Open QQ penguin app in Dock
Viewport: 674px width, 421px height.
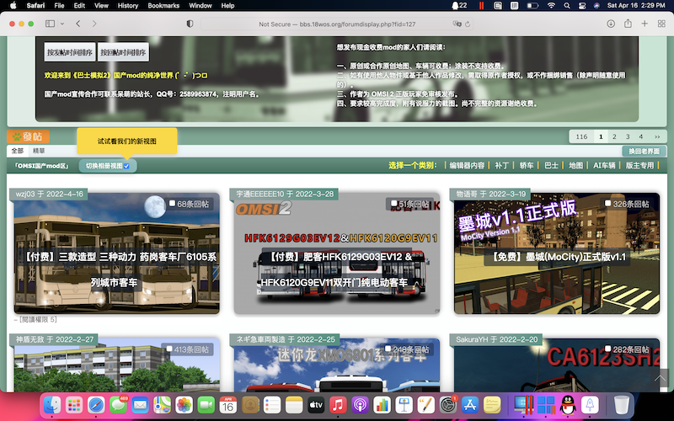(x=567, y=405)
